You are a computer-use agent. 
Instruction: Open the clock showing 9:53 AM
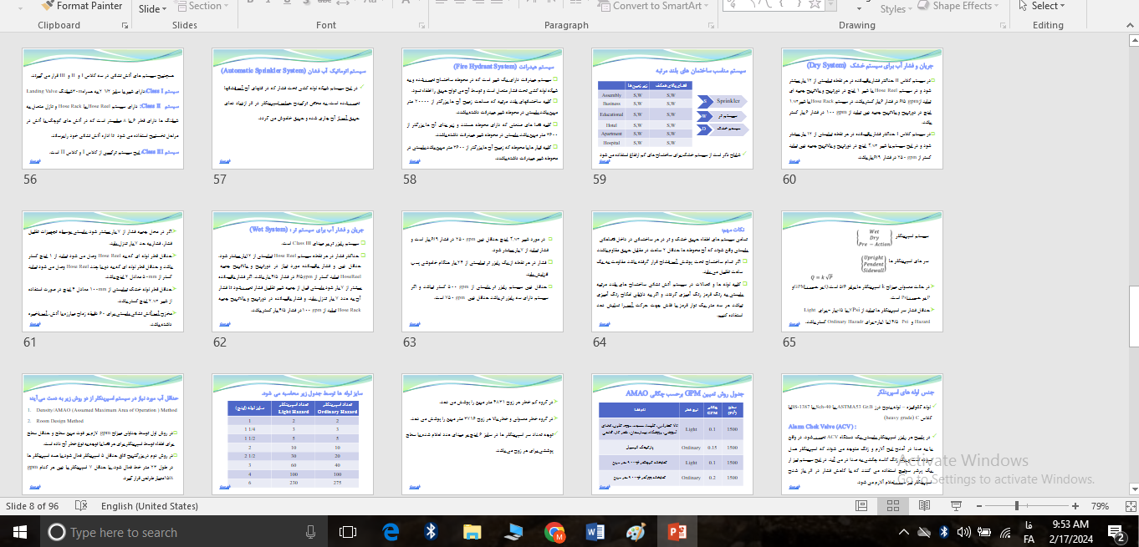coord(1070,532)
